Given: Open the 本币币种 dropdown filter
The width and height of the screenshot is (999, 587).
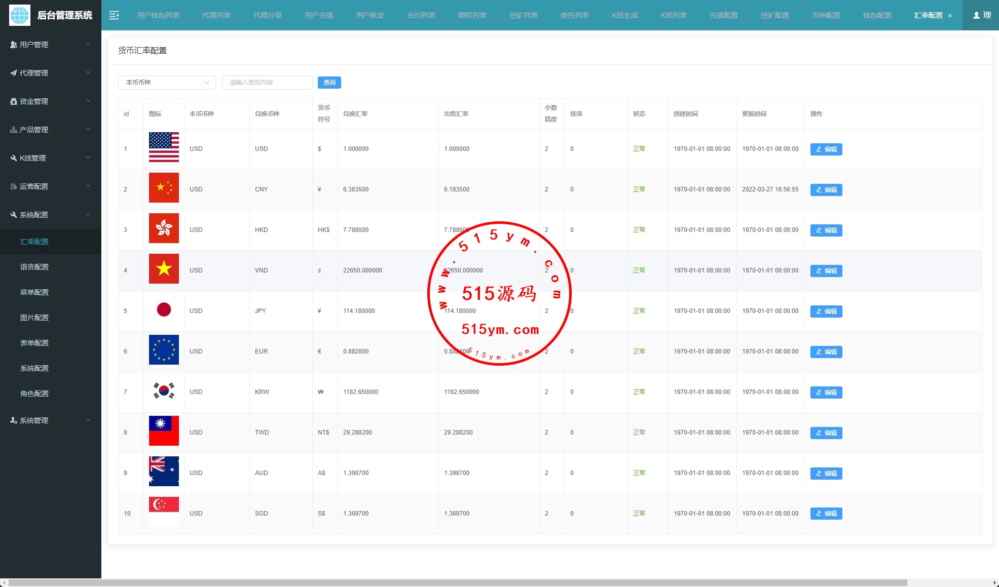Looking at the screenshot, I should [x=167, y=83].
